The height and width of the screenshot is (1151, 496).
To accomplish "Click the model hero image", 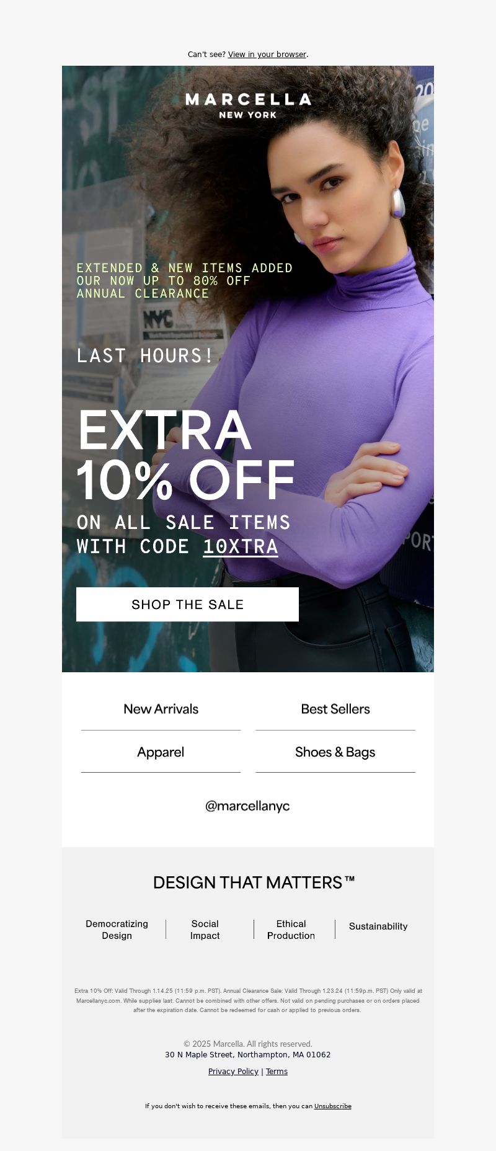I will point(248,369).
